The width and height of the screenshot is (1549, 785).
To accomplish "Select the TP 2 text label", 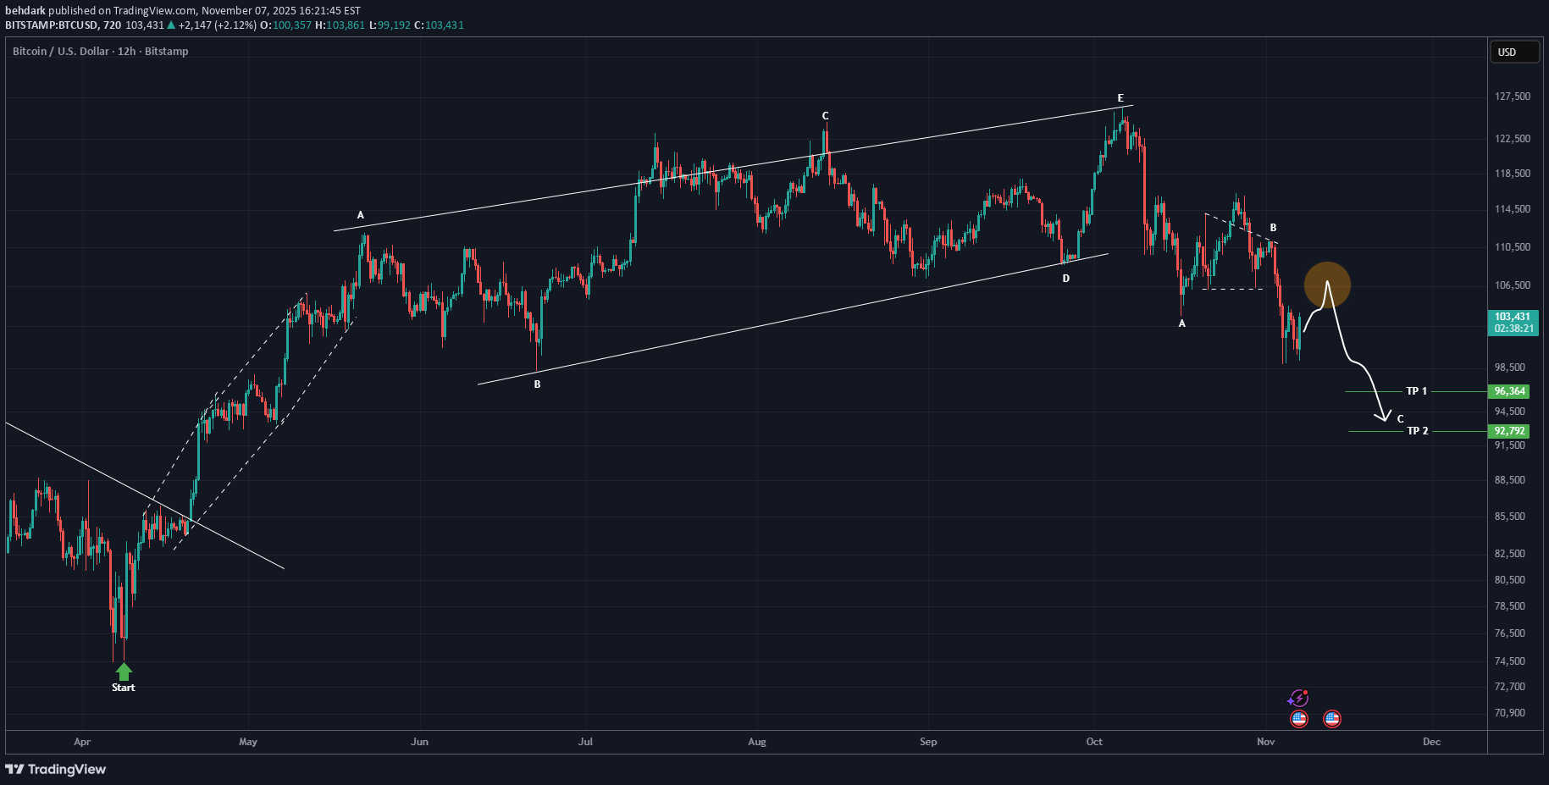I will 1417,431.
